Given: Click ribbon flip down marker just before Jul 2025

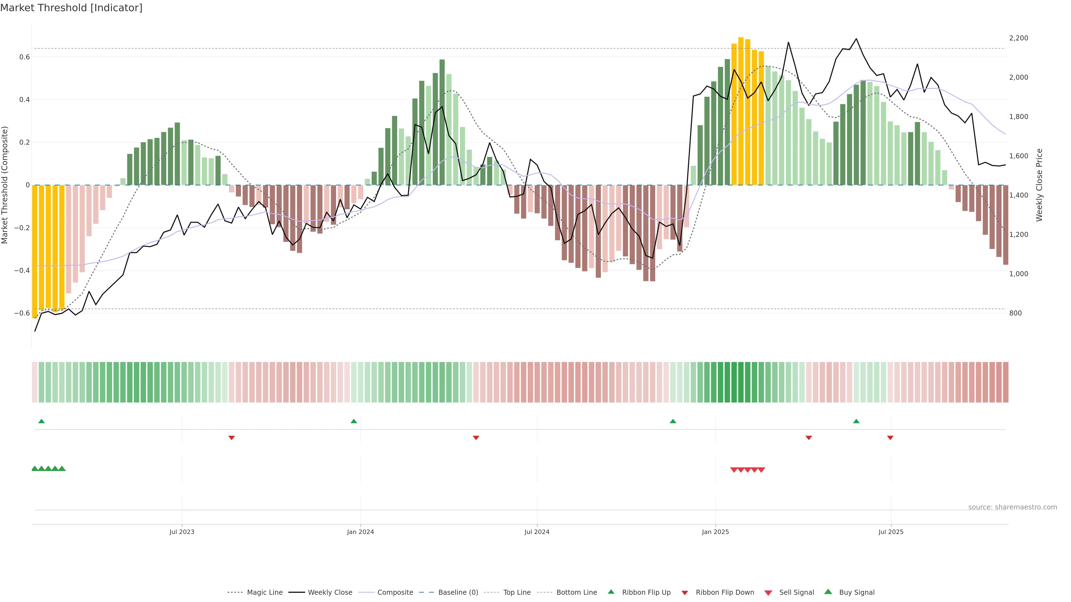Looking at the screenshot, I should tap(890, 438).
